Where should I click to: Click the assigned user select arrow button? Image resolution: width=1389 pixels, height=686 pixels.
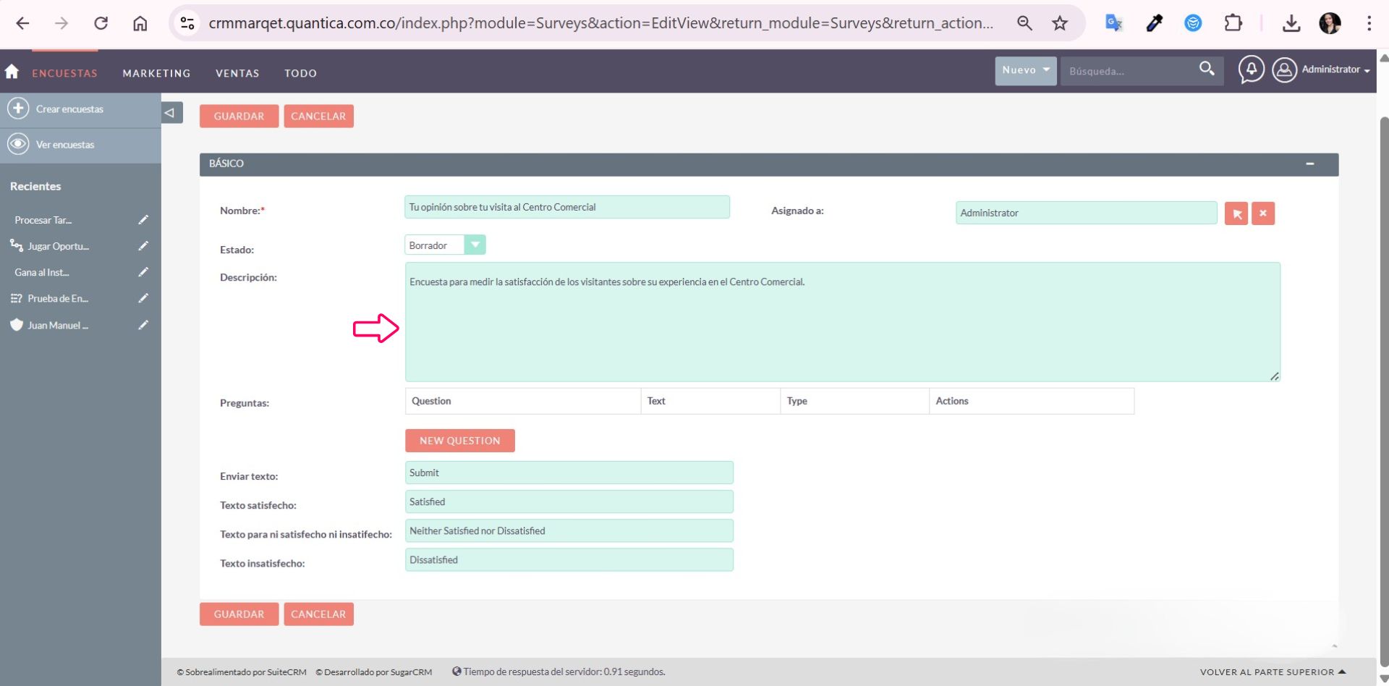pos(1236,213)
